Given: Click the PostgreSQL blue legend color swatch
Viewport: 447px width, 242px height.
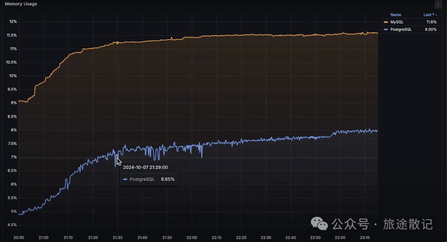Looking at the screenshot, I should [x=386, y=30].
